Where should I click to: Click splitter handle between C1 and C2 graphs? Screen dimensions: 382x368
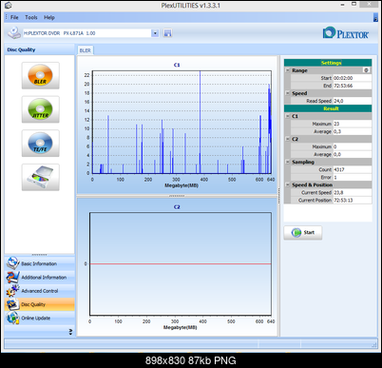(x=177, y=196)
